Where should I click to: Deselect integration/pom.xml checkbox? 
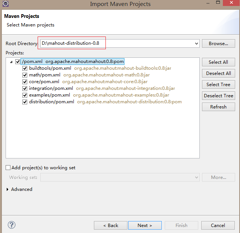[x=25, y=88]
